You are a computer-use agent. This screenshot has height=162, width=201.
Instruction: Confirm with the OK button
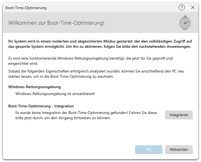[148, 149]
